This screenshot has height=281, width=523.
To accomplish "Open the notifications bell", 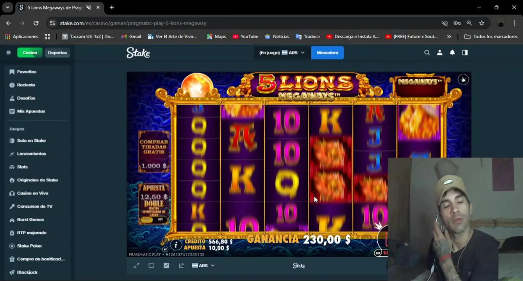I will (x=452, y=53).
